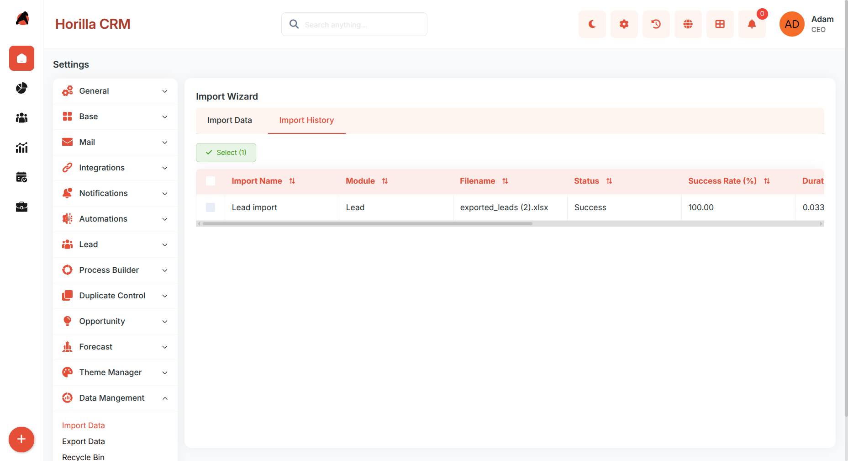848x461 pixels.
Task: Open the calendar check sidebar icon
Action: pyautogui.click(x=21, y=177)
